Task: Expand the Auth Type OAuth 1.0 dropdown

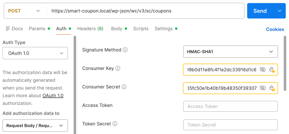Action: [x=35, y=53]
